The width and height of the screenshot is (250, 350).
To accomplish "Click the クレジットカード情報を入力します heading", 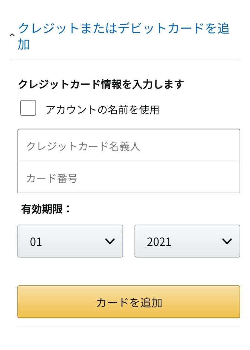I will 101,84.
